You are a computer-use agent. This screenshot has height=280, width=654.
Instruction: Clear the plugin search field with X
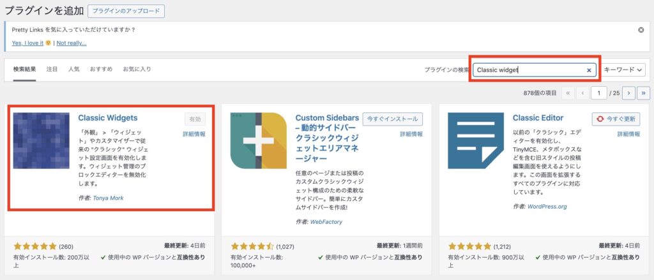coord(589,70)
